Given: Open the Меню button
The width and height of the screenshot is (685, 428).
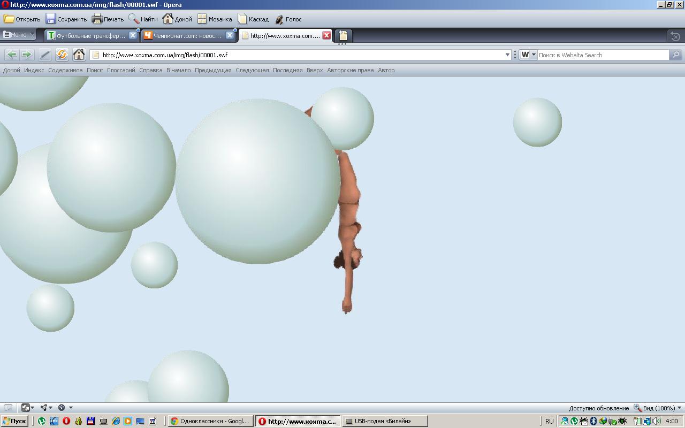Looking at the screenshot, I should pos(18,35).
